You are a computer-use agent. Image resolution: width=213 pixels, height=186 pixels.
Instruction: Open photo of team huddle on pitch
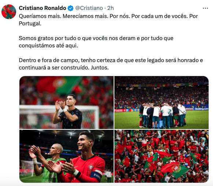162,103
